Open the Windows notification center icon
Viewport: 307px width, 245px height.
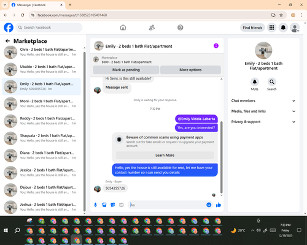tap(299, 230)
